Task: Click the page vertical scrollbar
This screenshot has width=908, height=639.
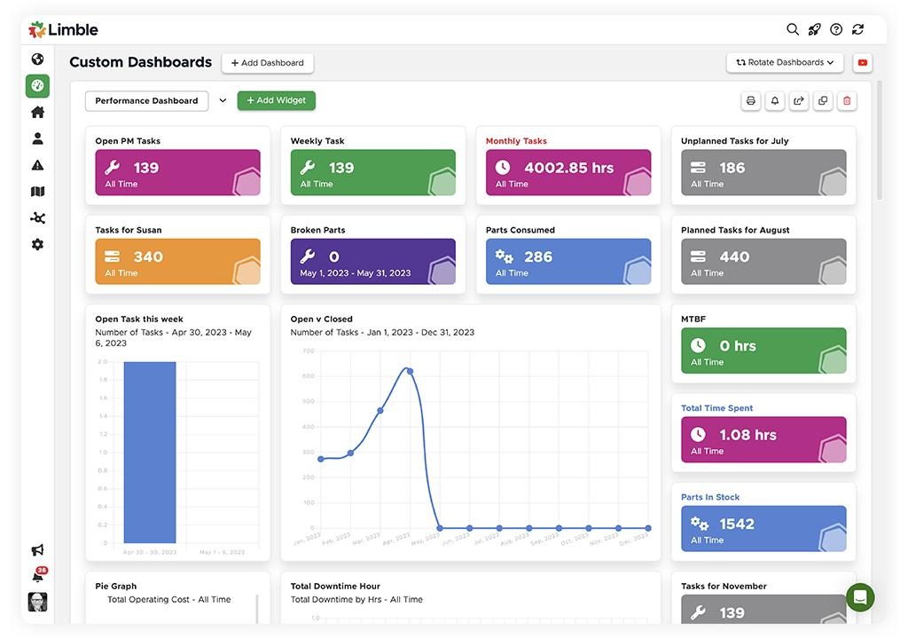Action: [x=880, y=141]
